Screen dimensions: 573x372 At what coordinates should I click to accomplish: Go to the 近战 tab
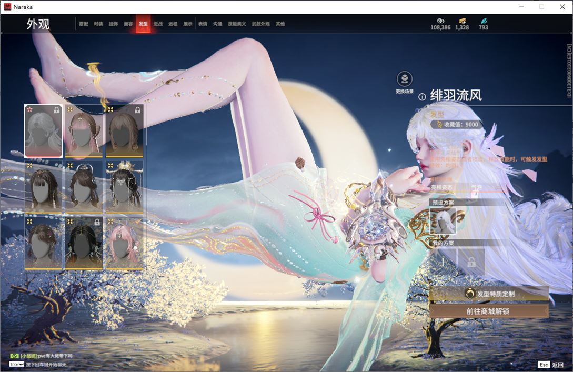(158, 24)
